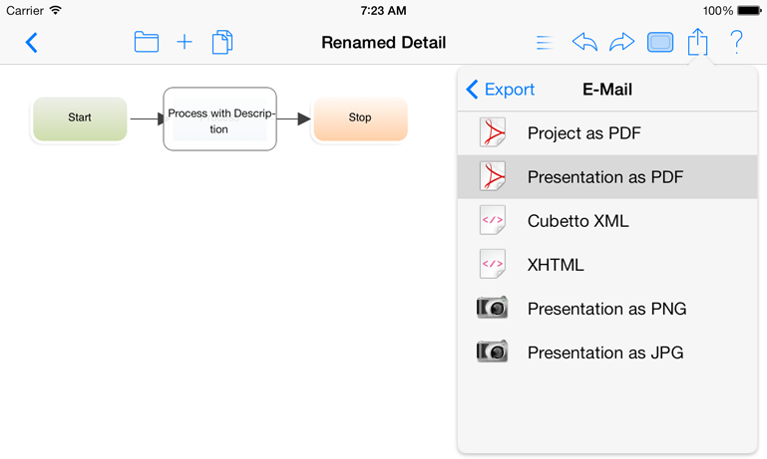
Task: Select Project as PDF option
Action: 607,133
